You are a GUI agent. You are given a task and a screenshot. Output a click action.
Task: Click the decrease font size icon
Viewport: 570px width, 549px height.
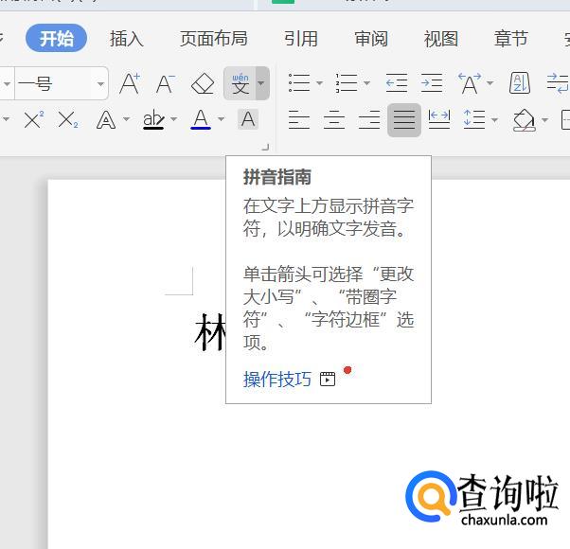tap(166, 84)
